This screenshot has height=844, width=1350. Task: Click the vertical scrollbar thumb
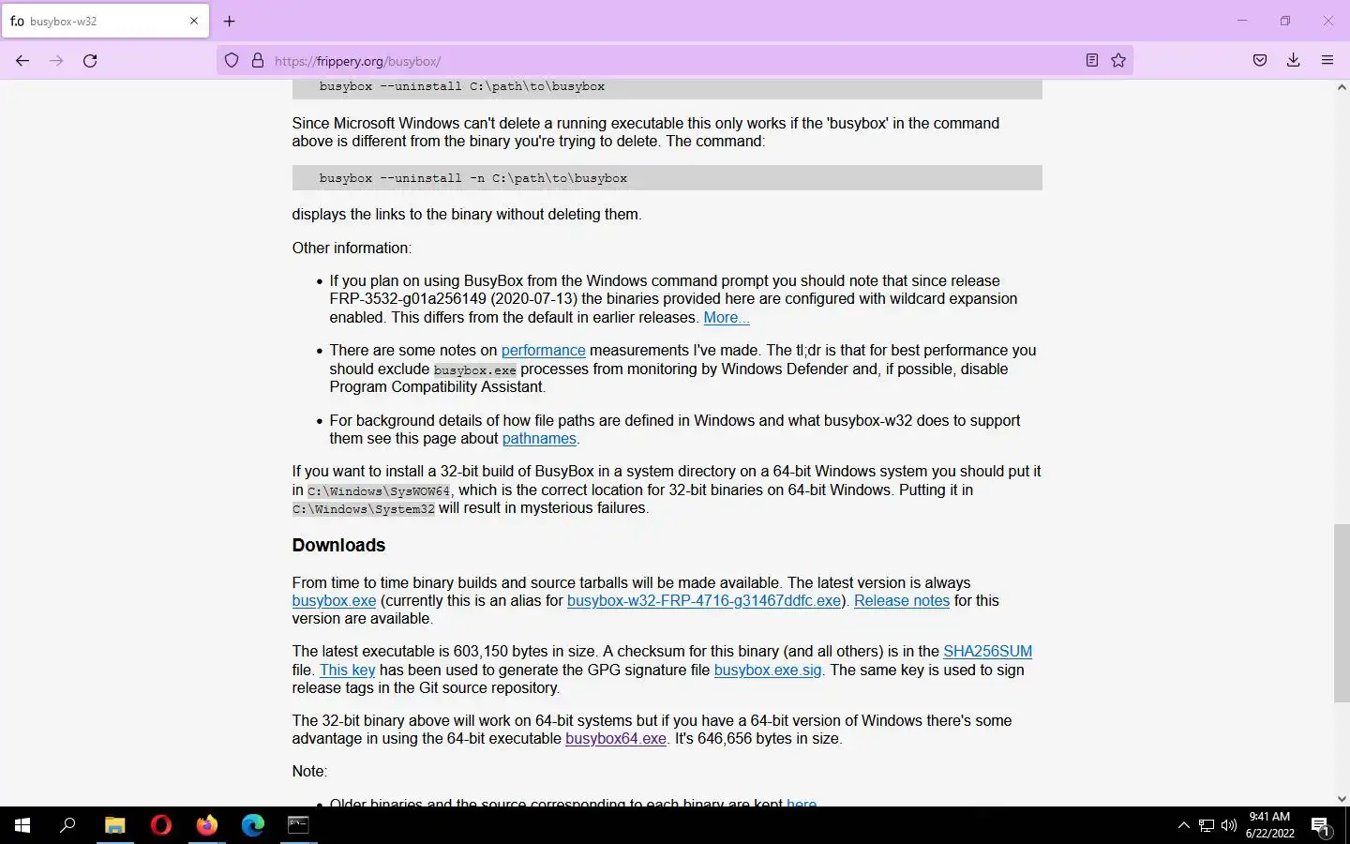click(1342, 613)
